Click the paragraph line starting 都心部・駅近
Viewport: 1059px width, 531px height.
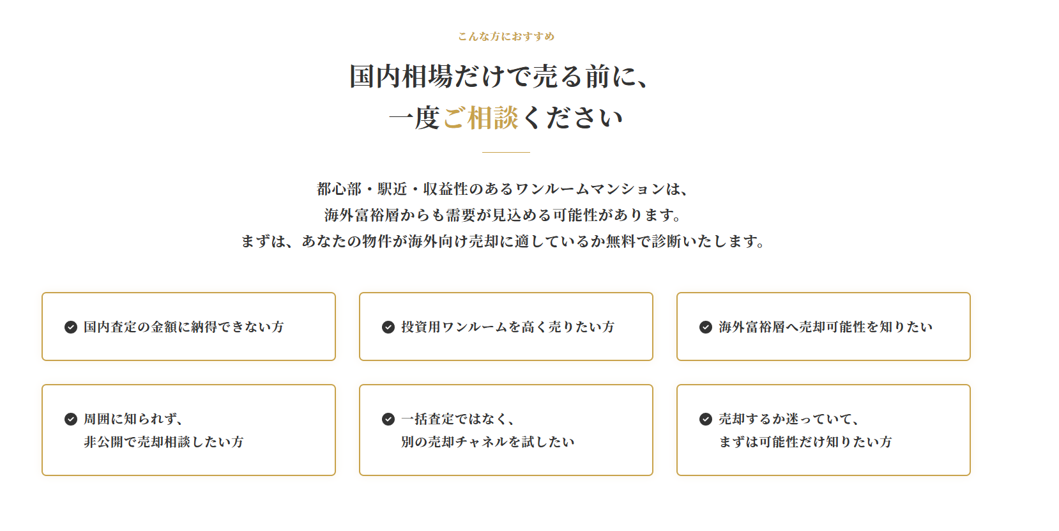503,189
